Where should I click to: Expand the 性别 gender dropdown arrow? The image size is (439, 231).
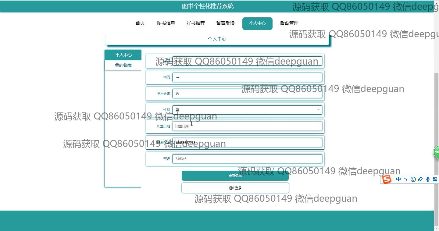[318, 110]
